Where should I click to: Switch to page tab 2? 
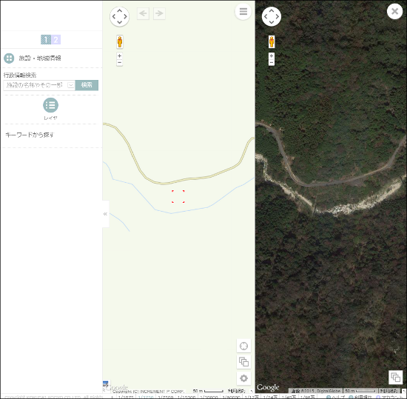55,40
